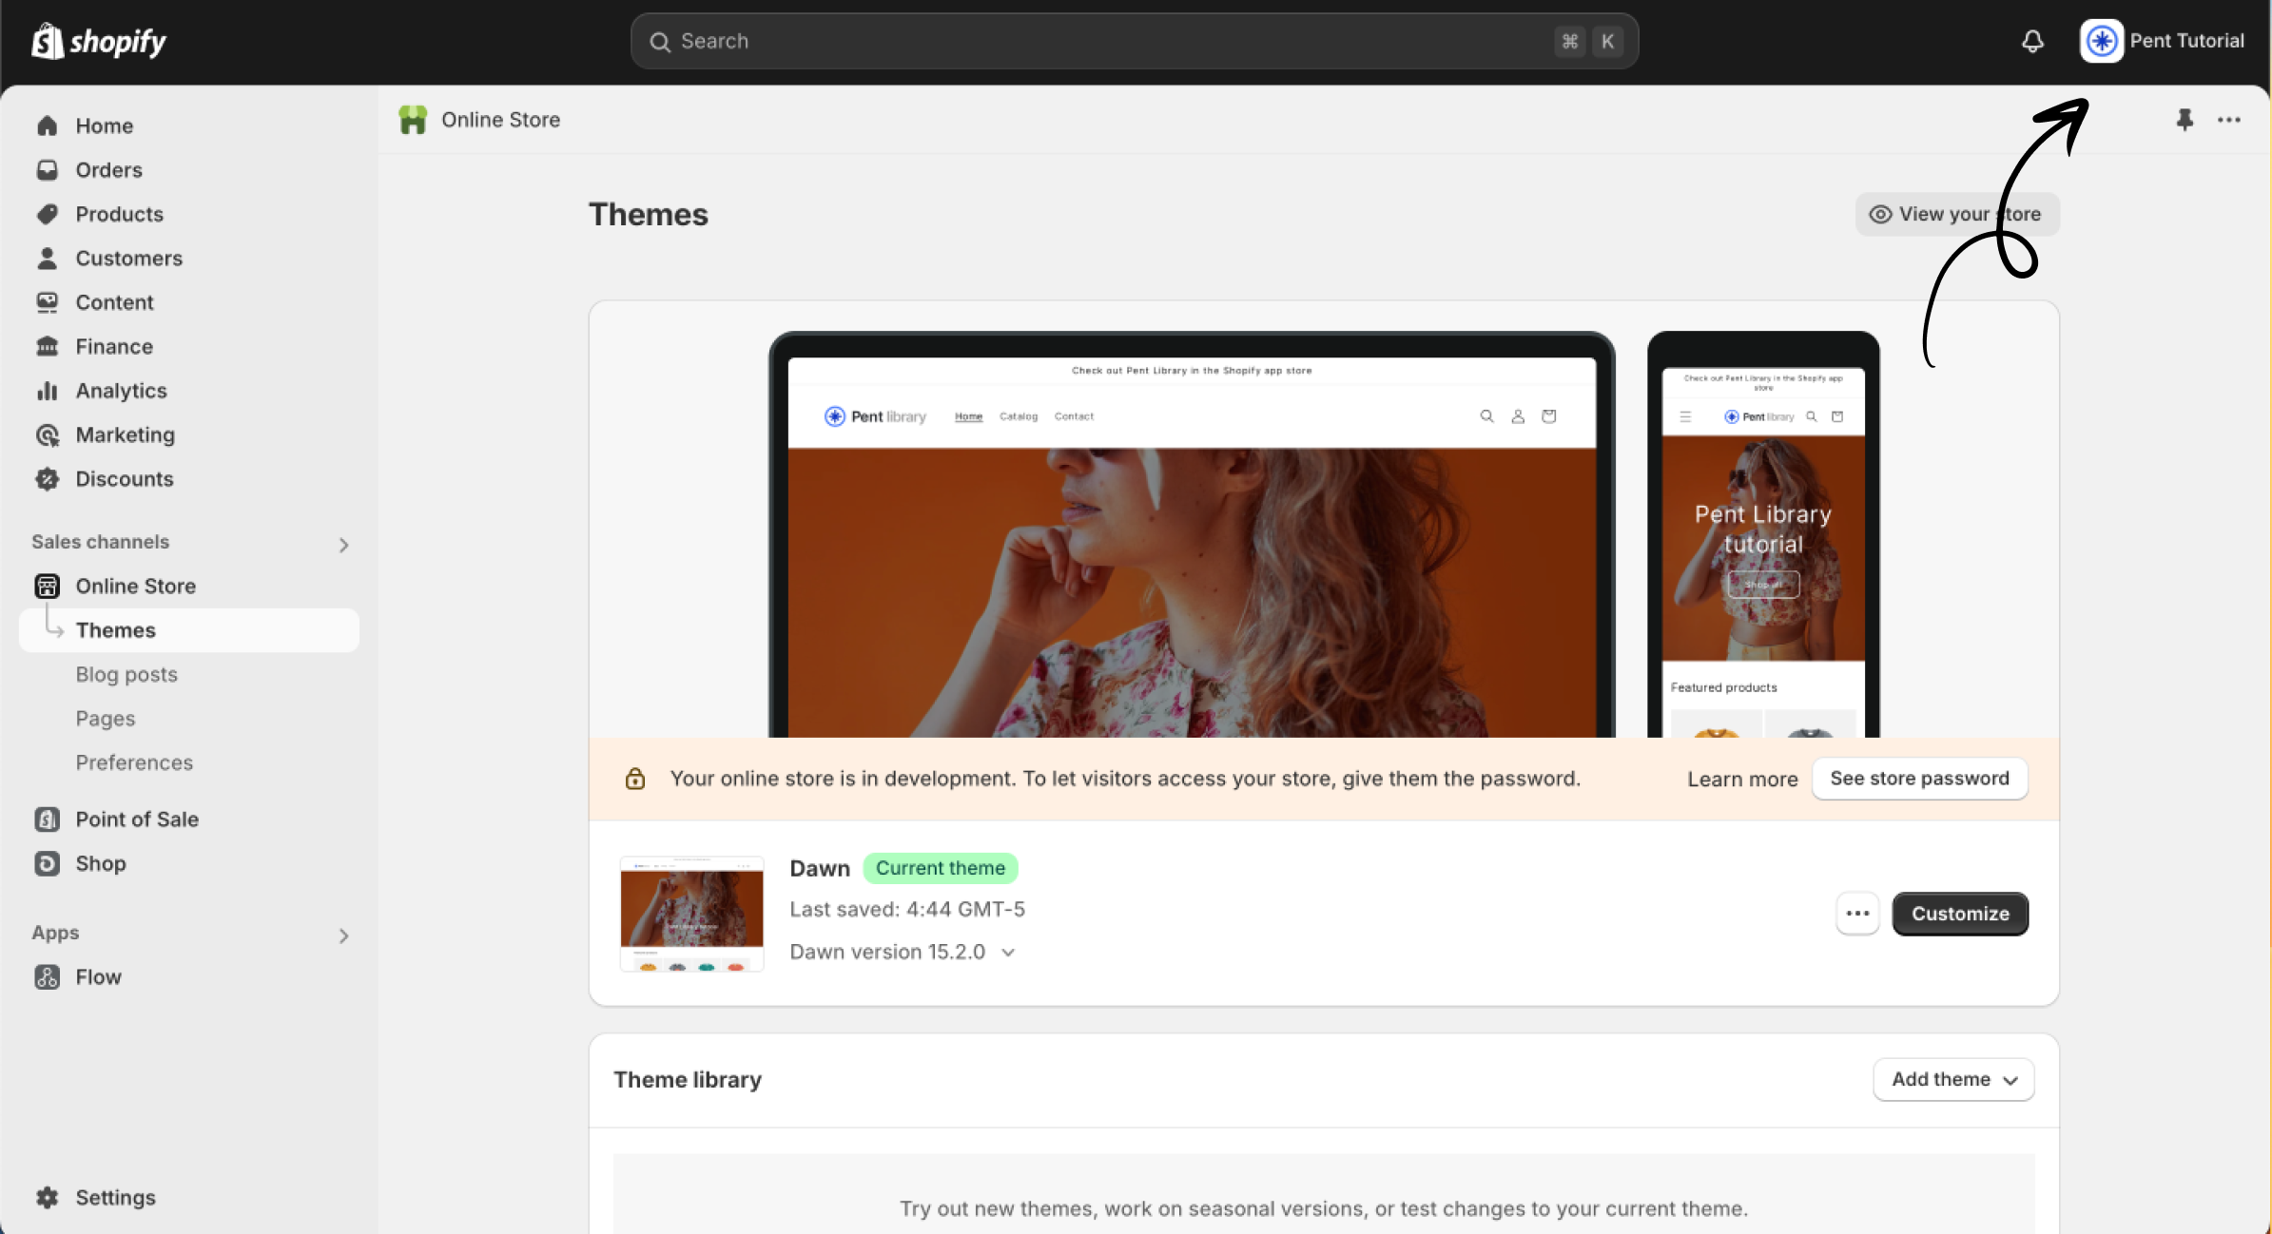Click the Products tag icon
The width and height of the screenshot is (2272, 1234).
pos(47,214)
